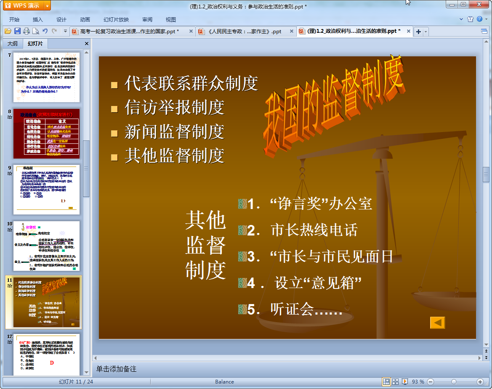Image resolution: width=492 pixels, height=389 pixels.
Task: Click animation star icon under slide 8
Action: (10, 117)
